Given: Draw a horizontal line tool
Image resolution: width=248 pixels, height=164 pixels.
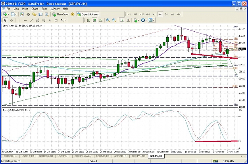Looking at the screenshot, I should [x=25, y=20].
